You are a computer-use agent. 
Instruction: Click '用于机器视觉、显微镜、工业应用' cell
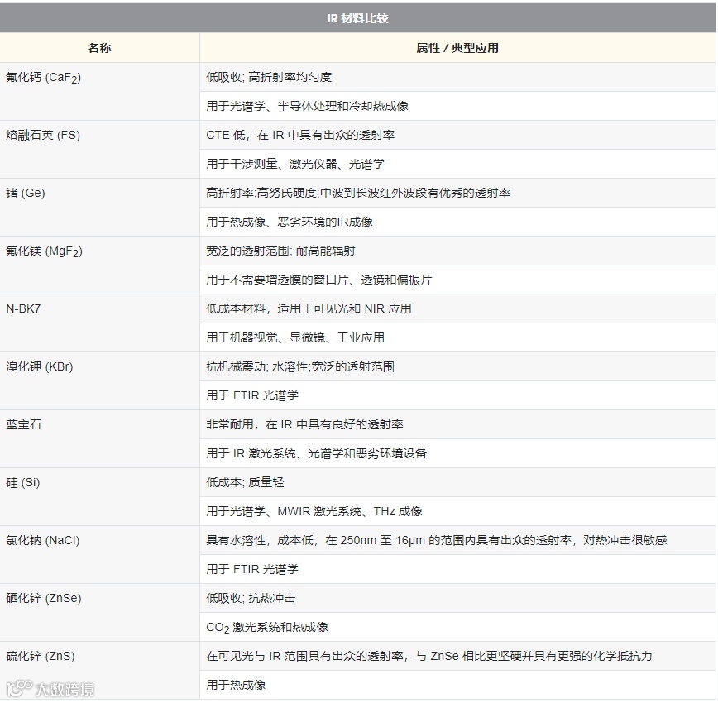point(457,337)
